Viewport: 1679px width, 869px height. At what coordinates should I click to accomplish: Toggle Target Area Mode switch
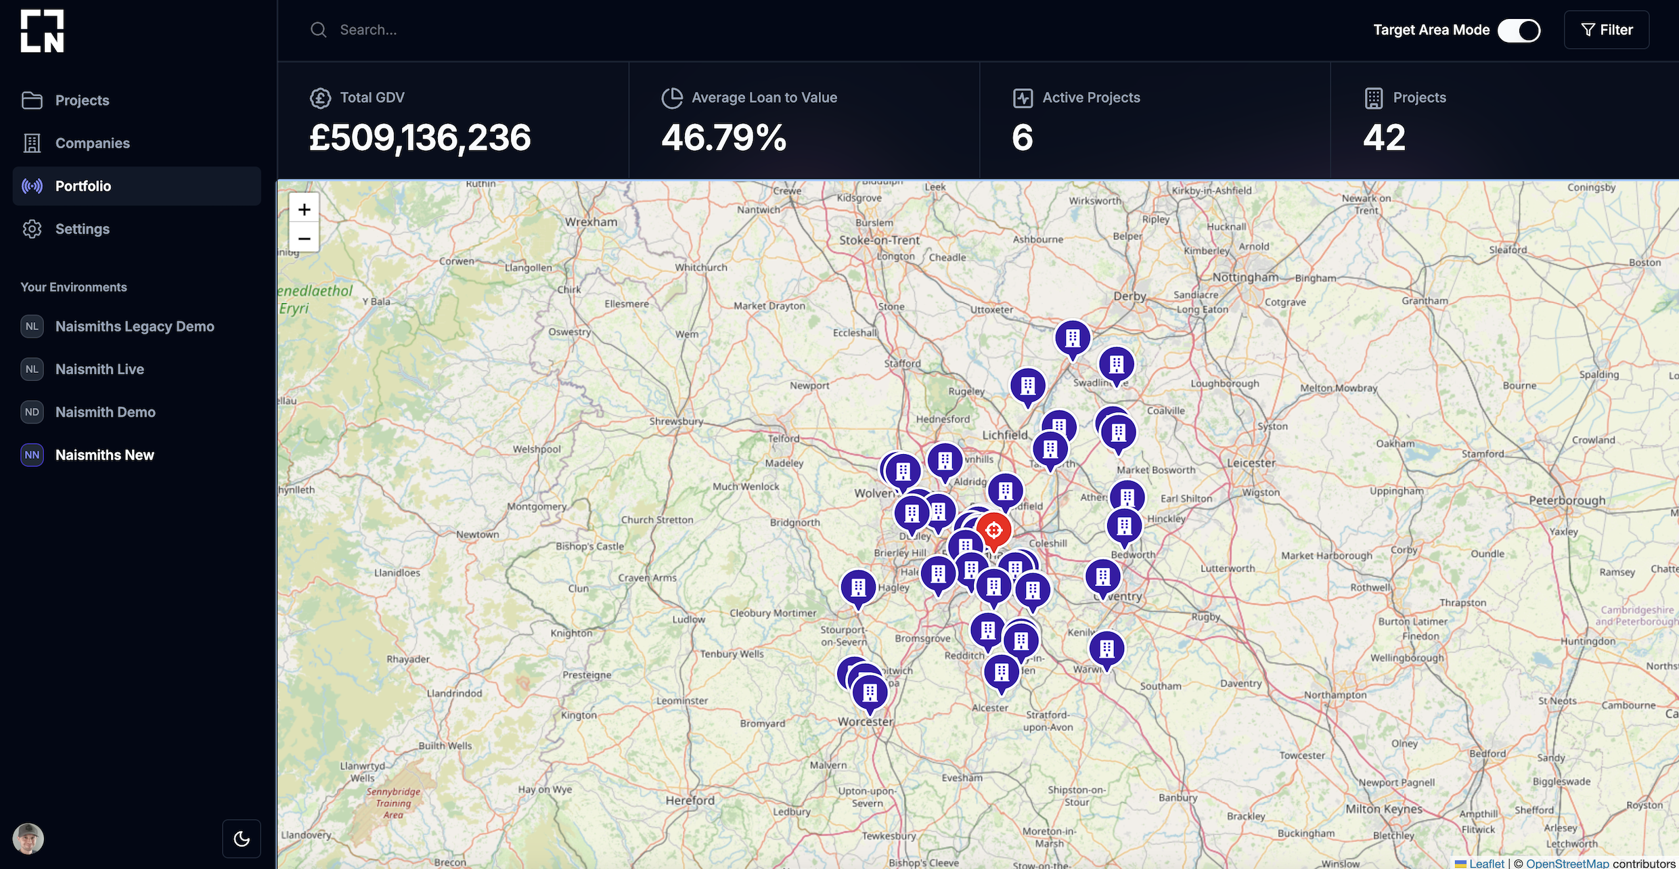click(x=1519, y=30)
